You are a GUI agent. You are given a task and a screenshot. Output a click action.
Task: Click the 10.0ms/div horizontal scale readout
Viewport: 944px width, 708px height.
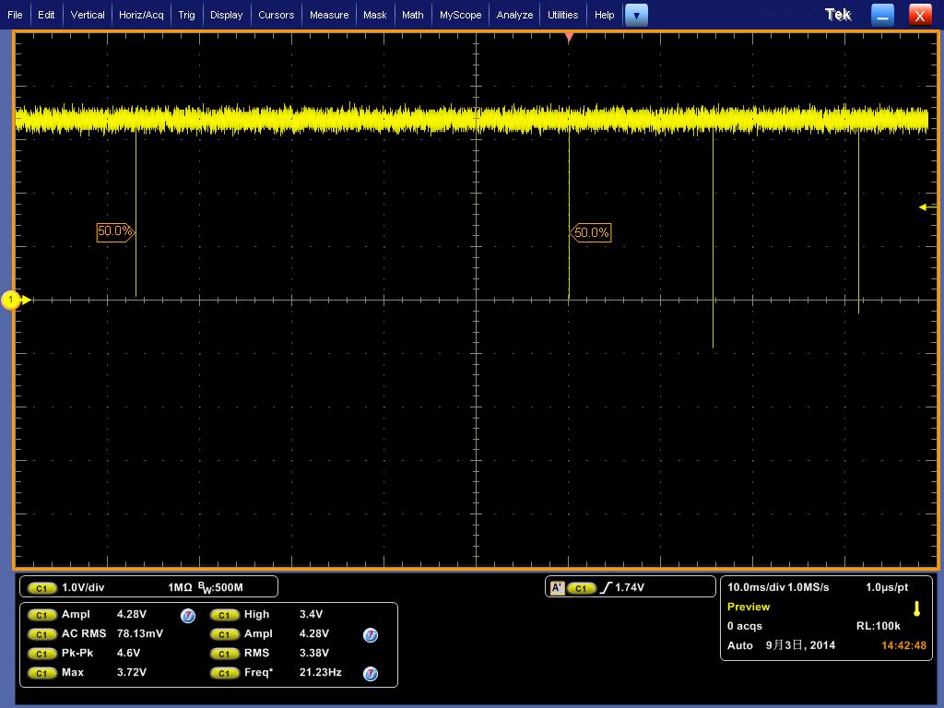[756, 587]
